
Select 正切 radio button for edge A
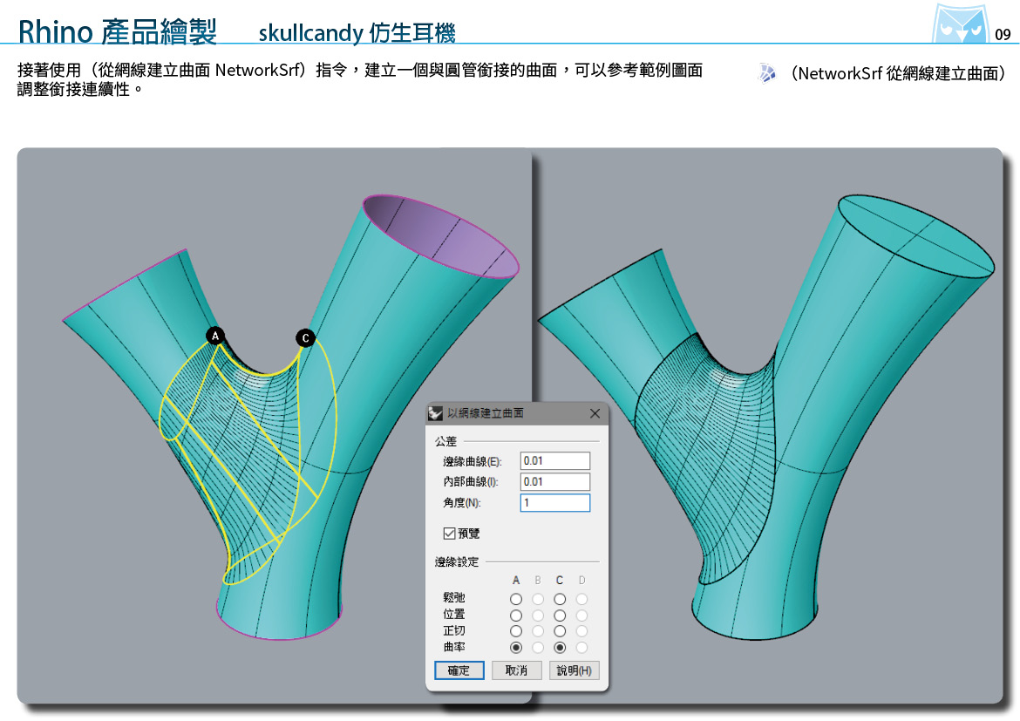click(516, 631)
